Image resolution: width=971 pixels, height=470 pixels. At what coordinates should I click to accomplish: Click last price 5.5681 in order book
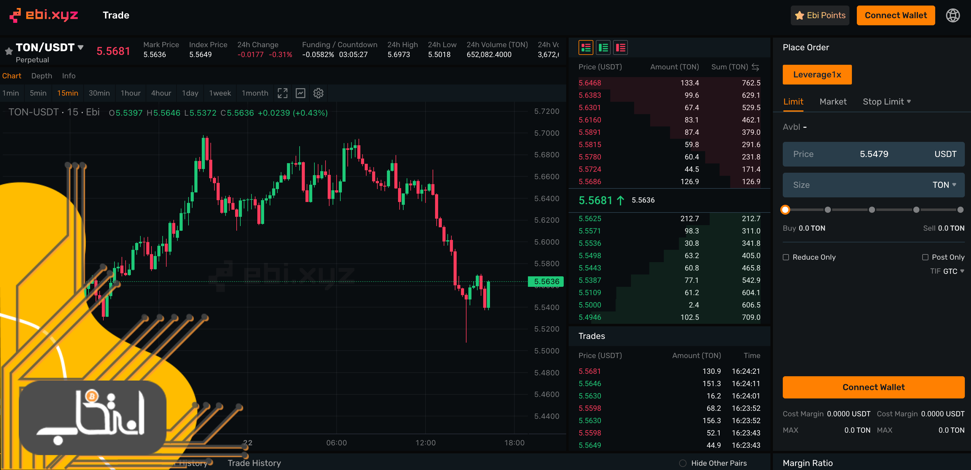(x=595, y=200)
